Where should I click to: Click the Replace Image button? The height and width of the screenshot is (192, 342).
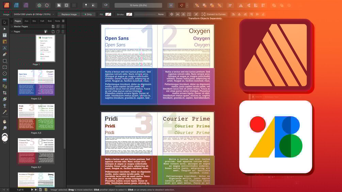[69, 14]
